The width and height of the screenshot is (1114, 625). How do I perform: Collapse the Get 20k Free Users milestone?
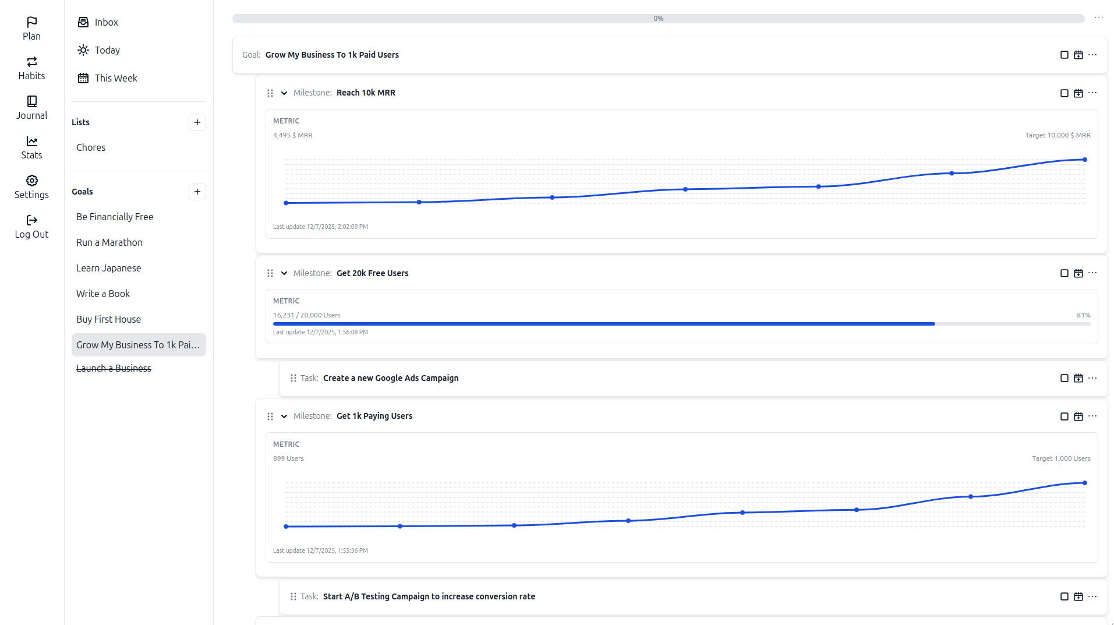point(284,273)
